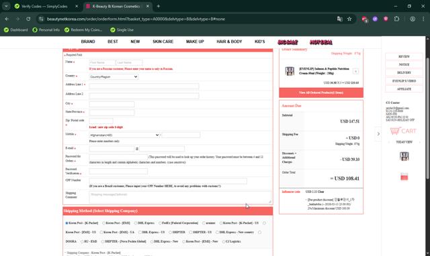Screen dimensions: 430x256
Task: Click the City input field
Action: point(112,104)
